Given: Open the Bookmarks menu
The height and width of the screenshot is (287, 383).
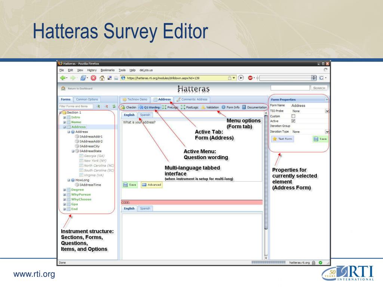Looking at the screenshot, I should (107, 70).
